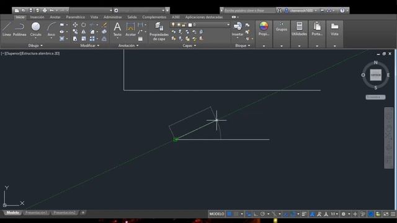Click the help search input field

click(x=249, y=11)
